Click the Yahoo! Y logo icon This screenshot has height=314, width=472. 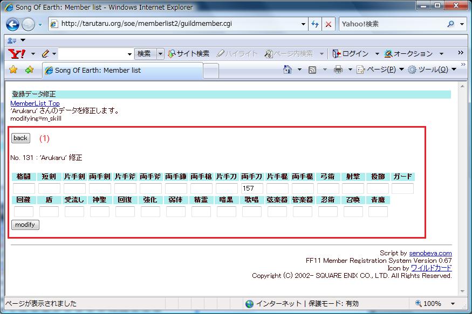[17, 54]
